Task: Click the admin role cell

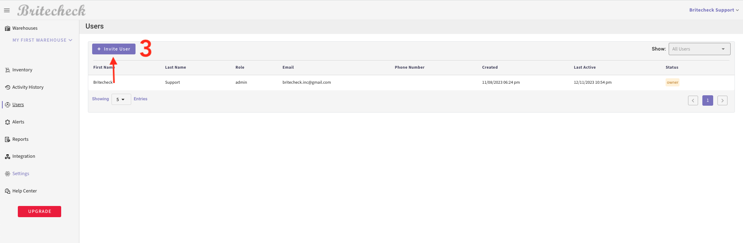Action: pos(241,82)
